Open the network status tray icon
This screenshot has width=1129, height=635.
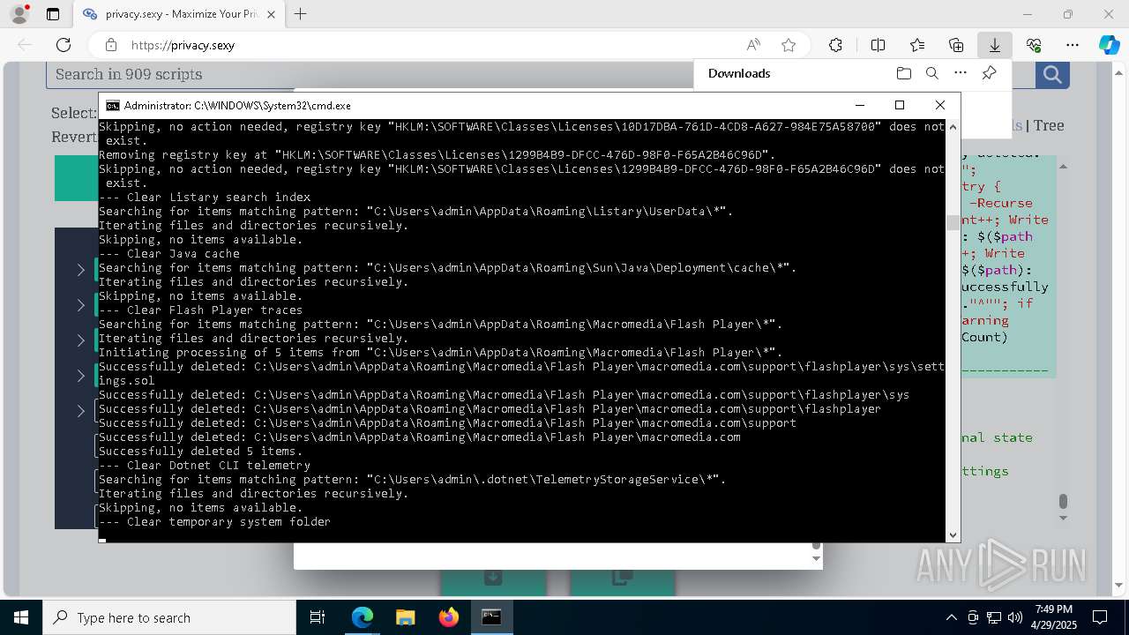pyautogui.click(x=994, y=617)
